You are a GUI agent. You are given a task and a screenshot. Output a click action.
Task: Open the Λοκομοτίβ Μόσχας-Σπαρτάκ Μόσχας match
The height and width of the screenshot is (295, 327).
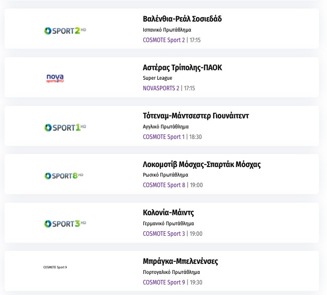[202, 165]
